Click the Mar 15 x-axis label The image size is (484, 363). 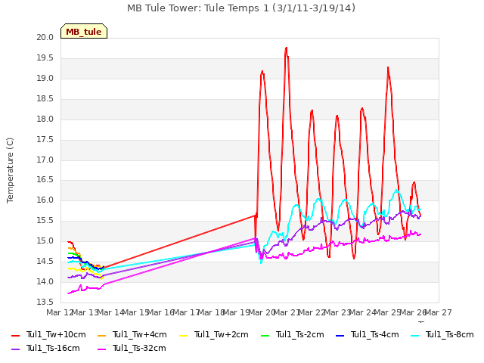135,312
